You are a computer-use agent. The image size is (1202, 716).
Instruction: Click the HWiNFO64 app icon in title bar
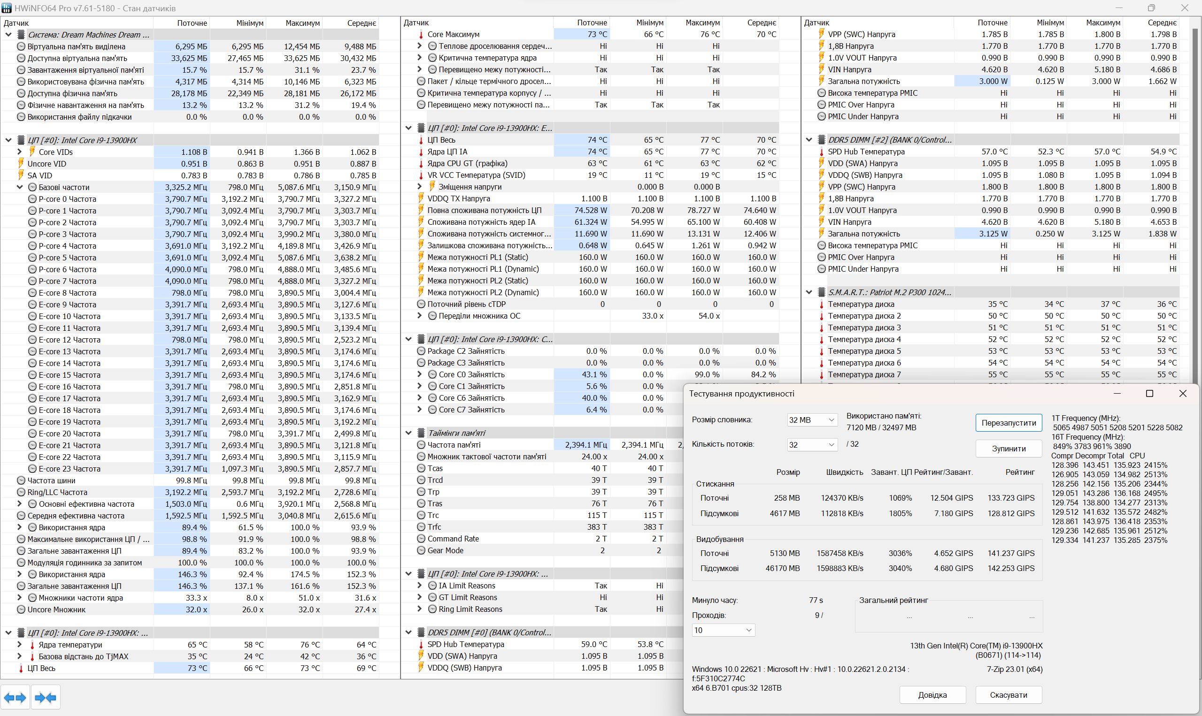(x=7, y=8)
